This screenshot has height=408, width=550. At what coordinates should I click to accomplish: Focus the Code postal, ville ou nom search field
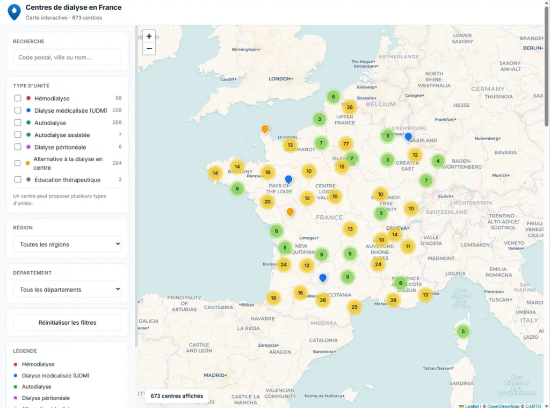(x=67, y=57)
